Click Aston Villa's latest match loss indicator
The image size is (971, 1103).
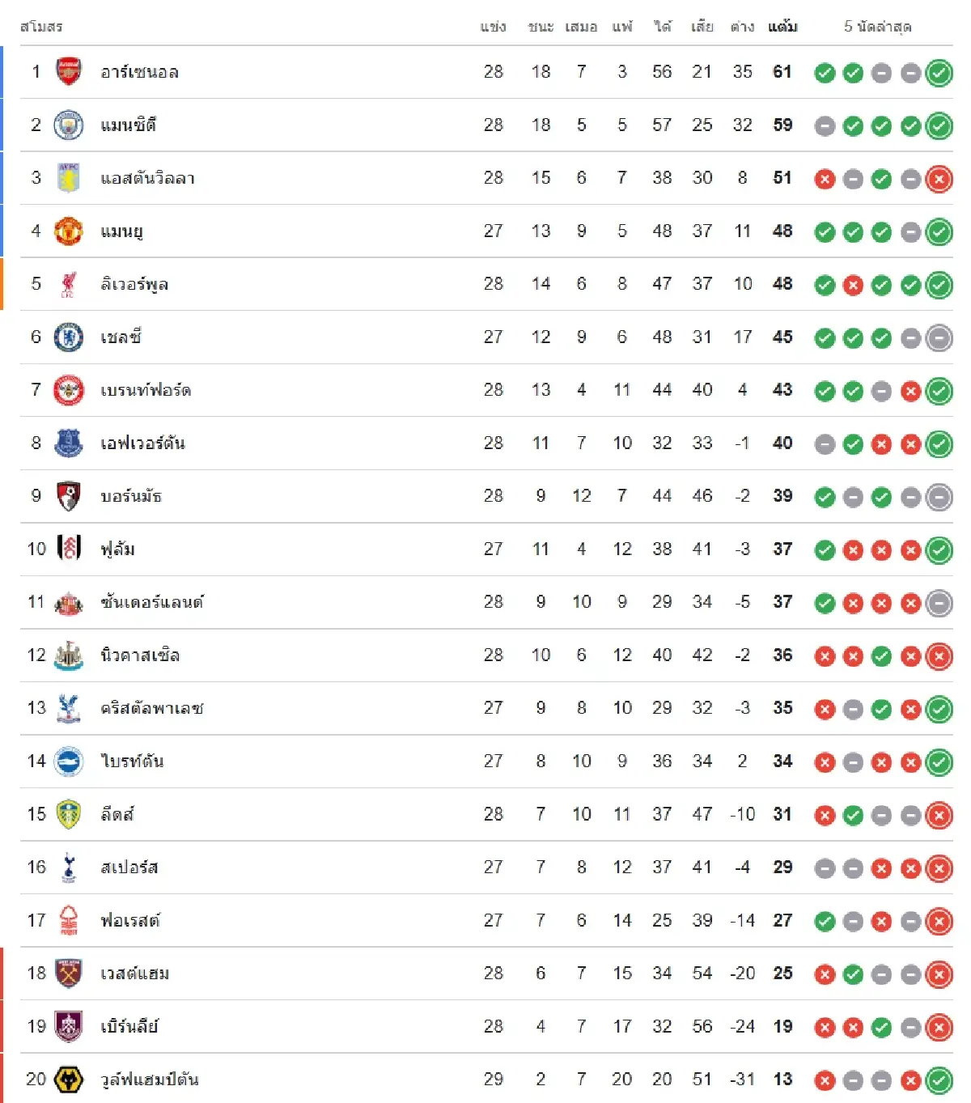pos(939,179)
